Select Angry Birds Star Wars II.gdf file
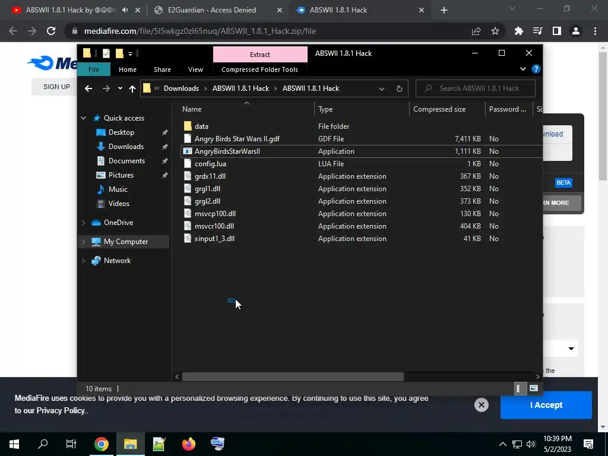608x456 pixels. [237, 139]
